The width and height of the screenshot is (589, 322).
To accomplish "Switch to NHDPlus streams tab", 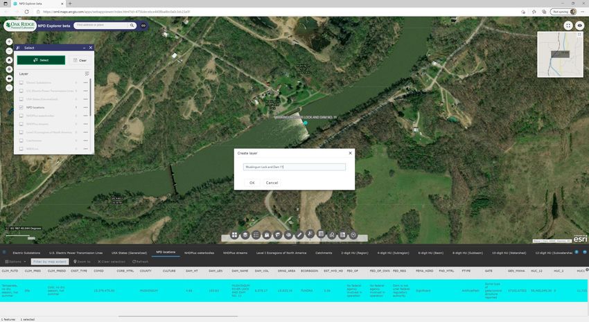I will [235, 253].
